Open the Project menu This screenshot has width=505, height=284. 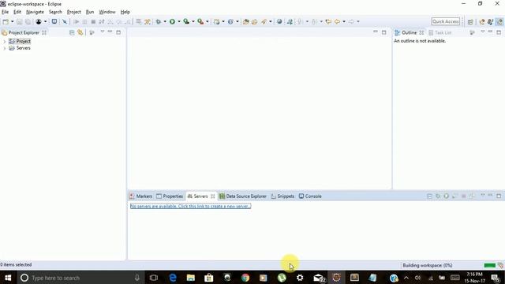(x=73, y=12)
